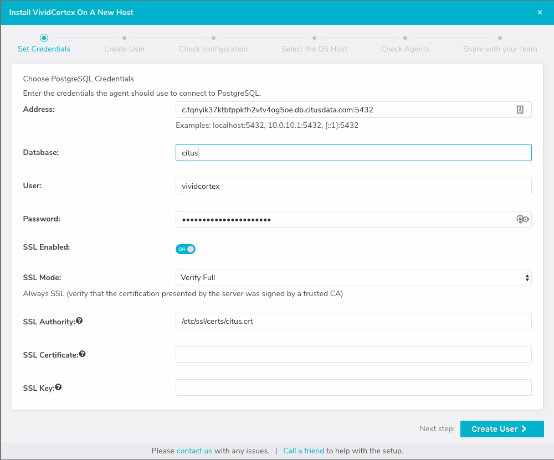Open the SSL Mode dropdown
Viewport: 554px width, 460px height.
353,278
